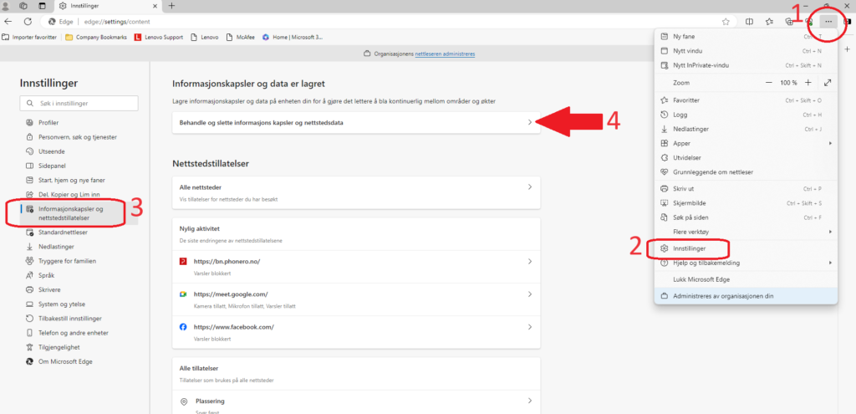
Task: Expand Behandle og slette informasjonskapsler row
Action: pyautogui.click(x=355, y=123)
